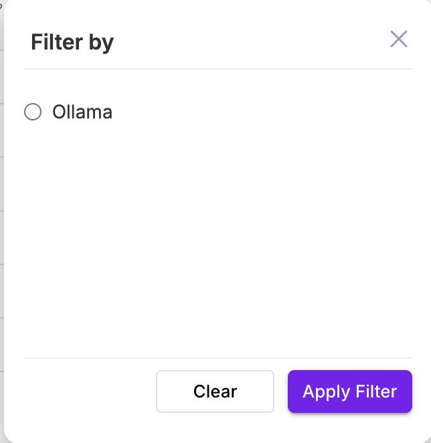Tick the circle next to Ollama
This screenshot has height=443, width=431.
[x=33, y=112]
